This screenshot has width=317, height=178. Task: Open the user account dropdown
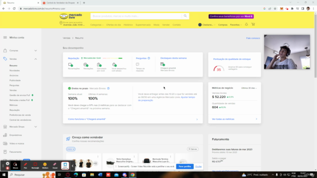[x=207, y=25]
